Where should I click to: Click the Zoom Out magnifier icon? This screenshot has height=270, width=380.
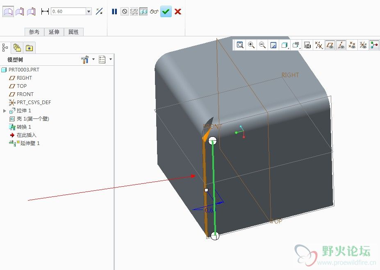262,45
